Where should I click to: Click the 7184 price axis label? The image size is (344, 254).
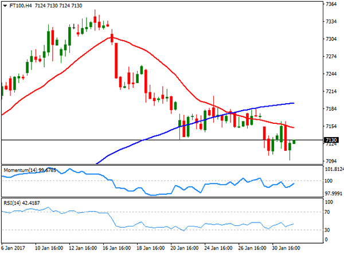(331, 109)
